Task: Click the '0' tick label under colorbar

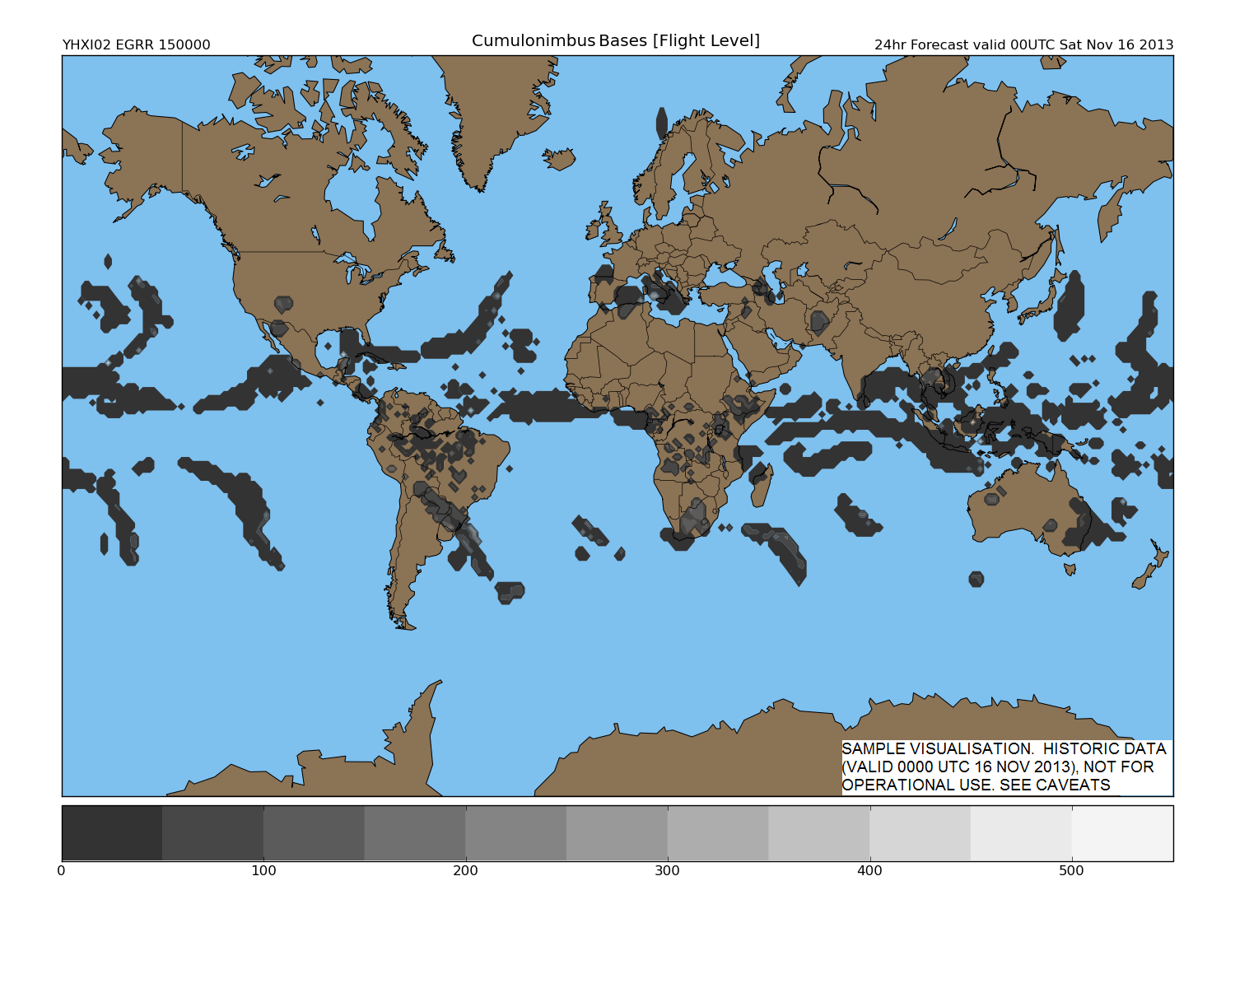Action: (62, 871)
